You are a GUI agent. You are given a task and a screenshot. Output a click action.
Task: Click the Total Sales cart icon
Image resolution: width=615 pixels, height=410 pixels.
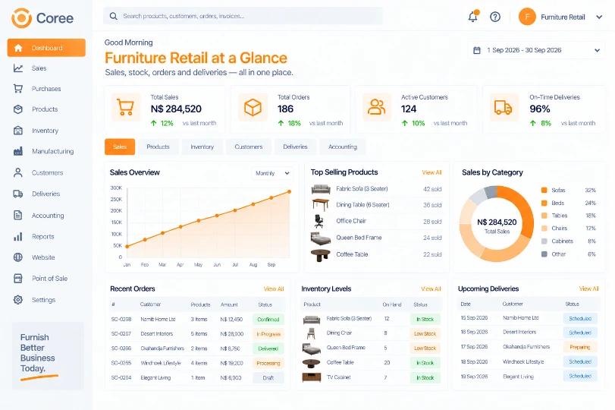coord(126,107)
